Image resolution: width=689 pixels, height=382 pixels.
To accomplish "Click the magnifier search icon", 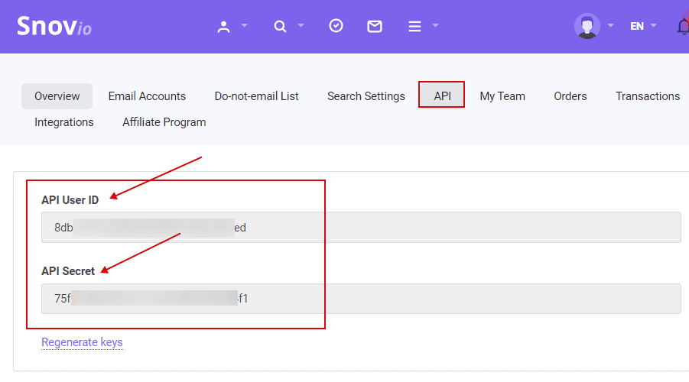I will click(x=281, y=27).
